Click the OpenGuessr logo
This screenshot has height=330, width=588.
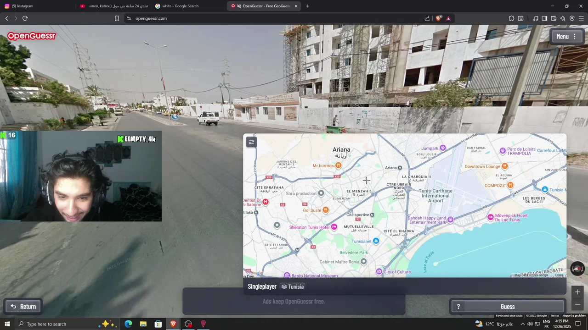coord(31,36)
